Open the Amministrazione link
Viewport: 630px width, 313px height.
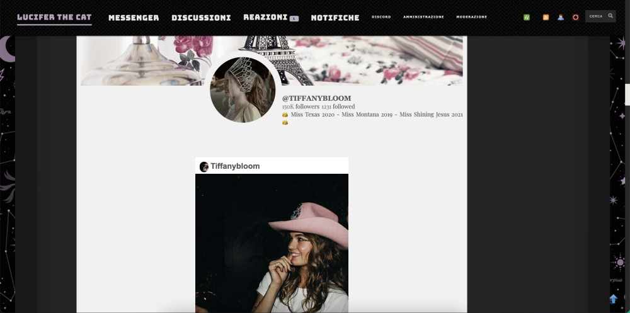423,17
